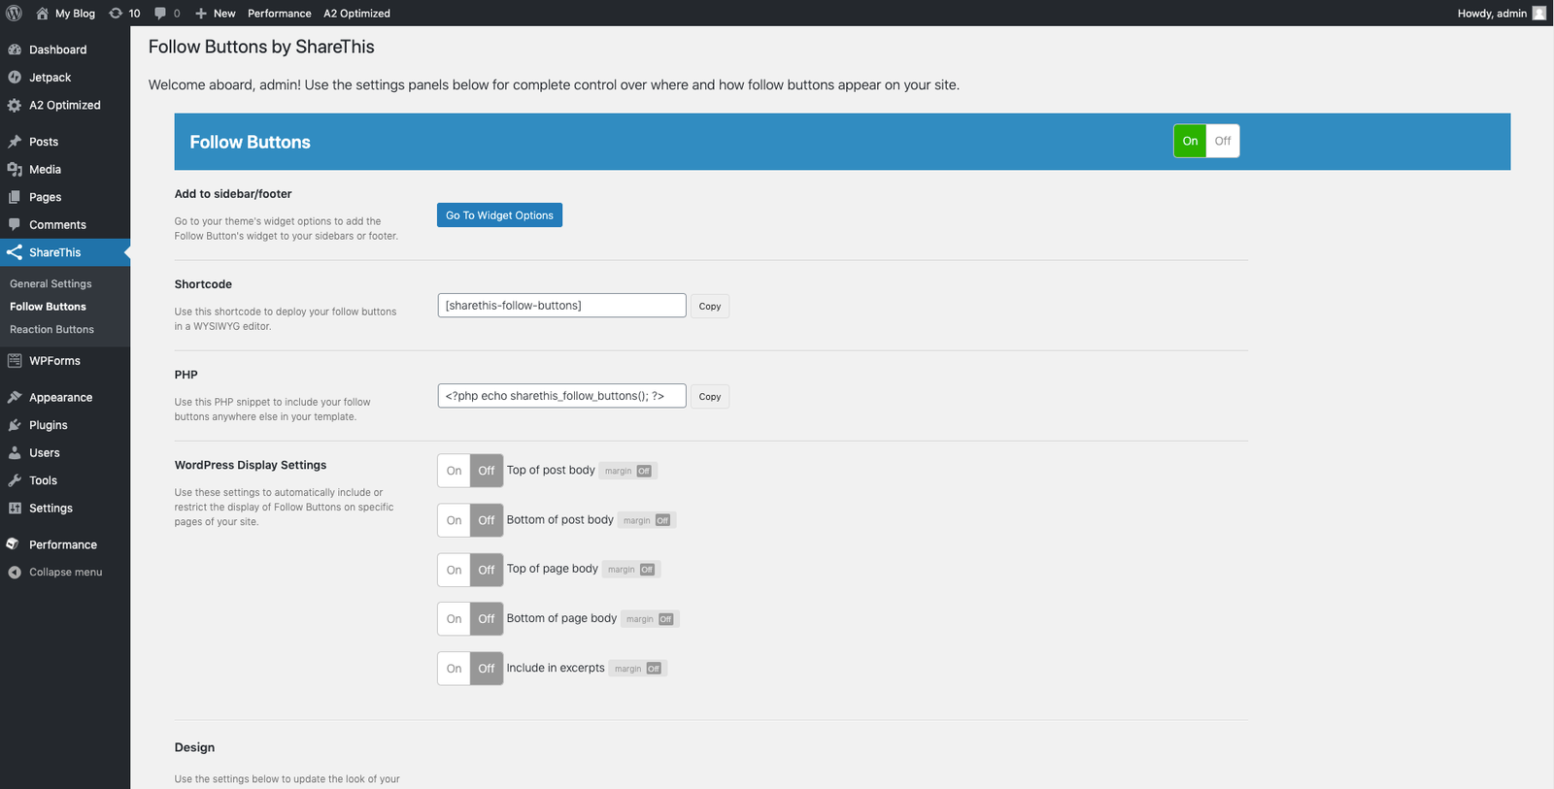This screenshot has height=789, width=1554.
Task: Copy the PHP snippet
Action: pyautogui.click(x=710, y=397)
